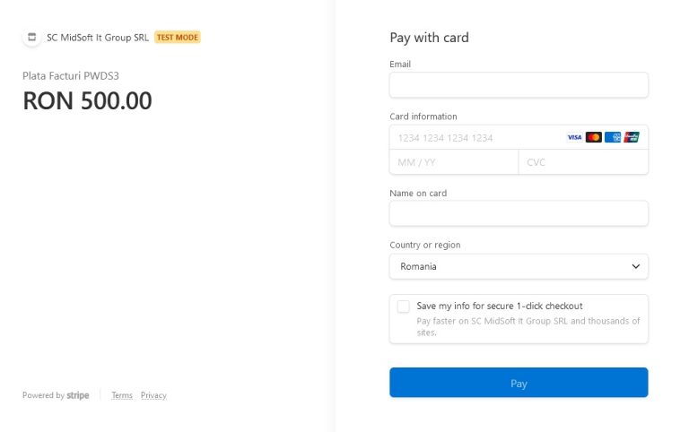Focus the Email input field

pos(519,85)
